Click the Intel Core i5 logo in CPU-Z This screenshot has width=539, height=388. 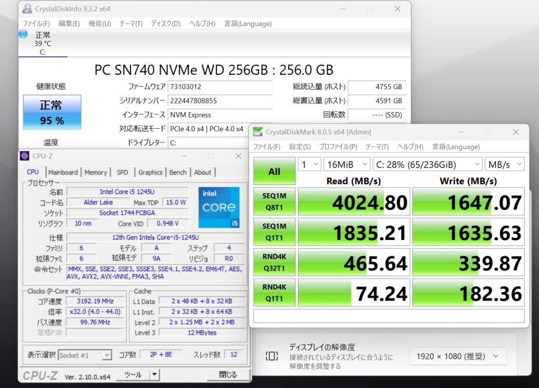pos(219,207)
